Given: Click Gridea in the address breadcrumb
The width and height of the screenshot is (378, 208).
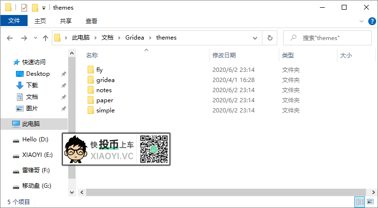Looking at the screenshot, I should point(135,38).
